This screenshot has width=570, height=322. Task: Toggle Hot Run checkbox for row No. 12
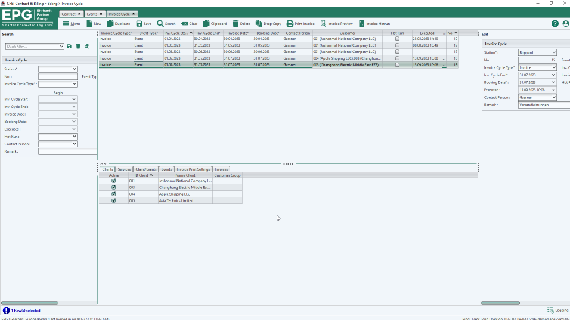[x=397, y=45]
